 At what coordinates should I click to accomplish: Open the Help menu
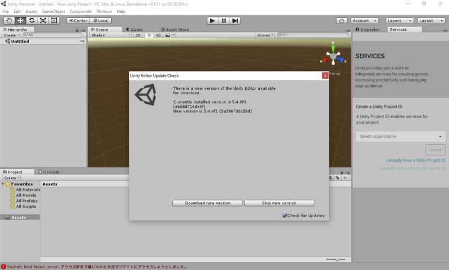(121, 11)
